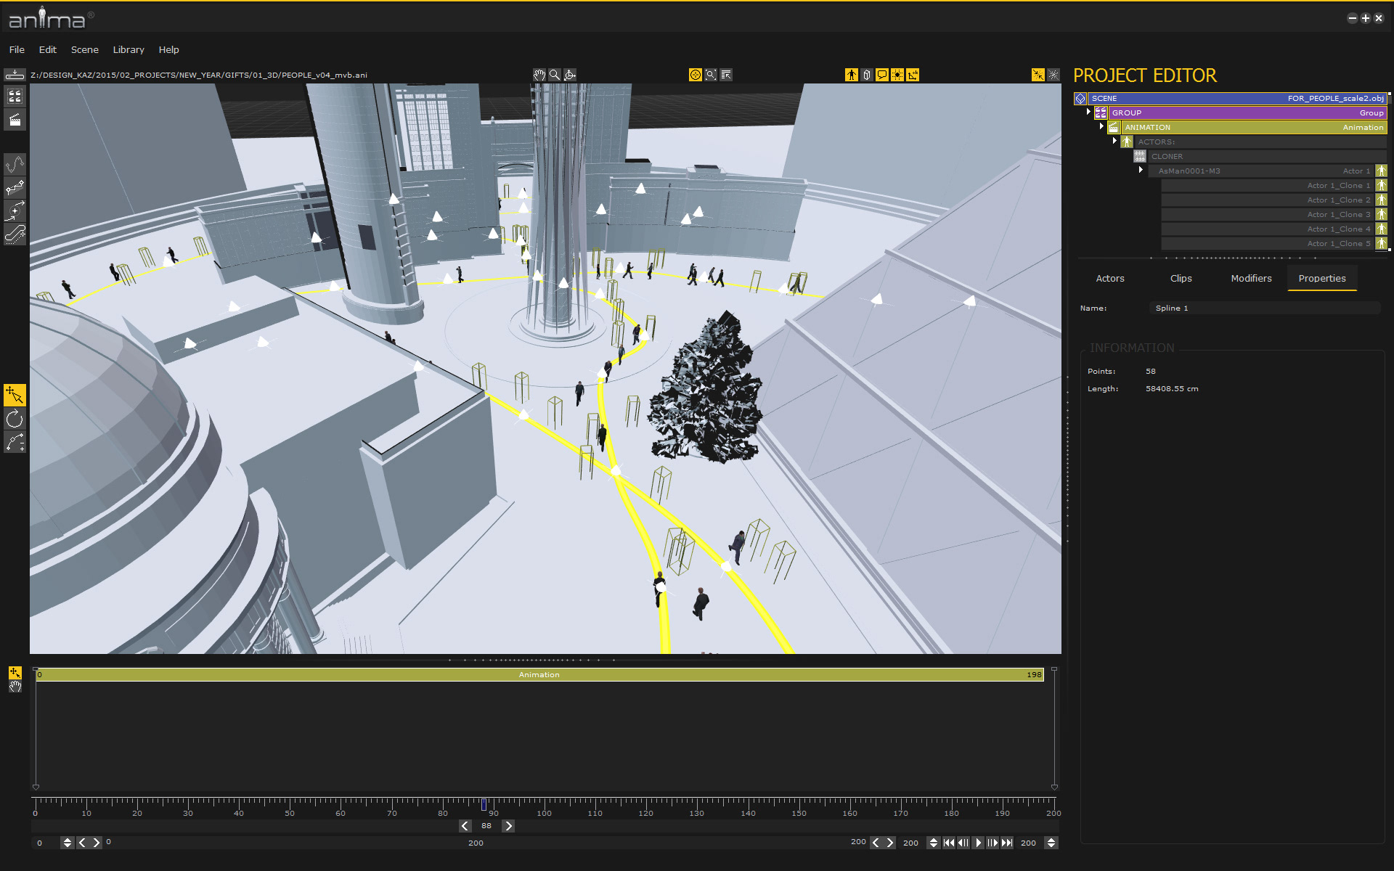Activate the rotate tool in left toolbar

[15, 419]
